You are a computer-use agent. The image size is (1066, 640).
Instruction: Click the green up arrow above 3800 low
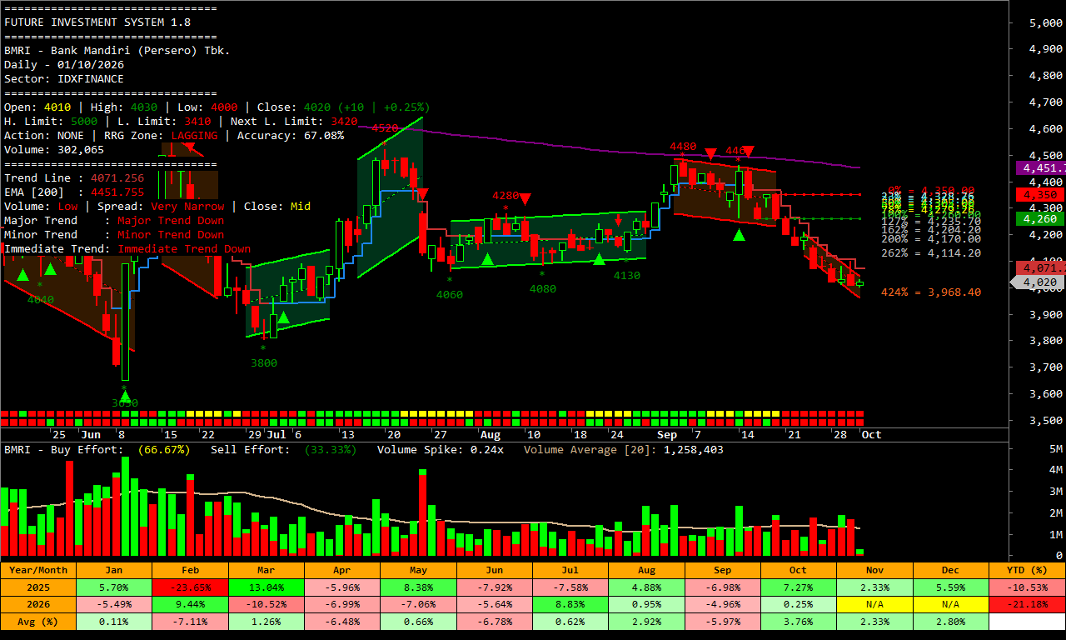[x=283, y=317]
